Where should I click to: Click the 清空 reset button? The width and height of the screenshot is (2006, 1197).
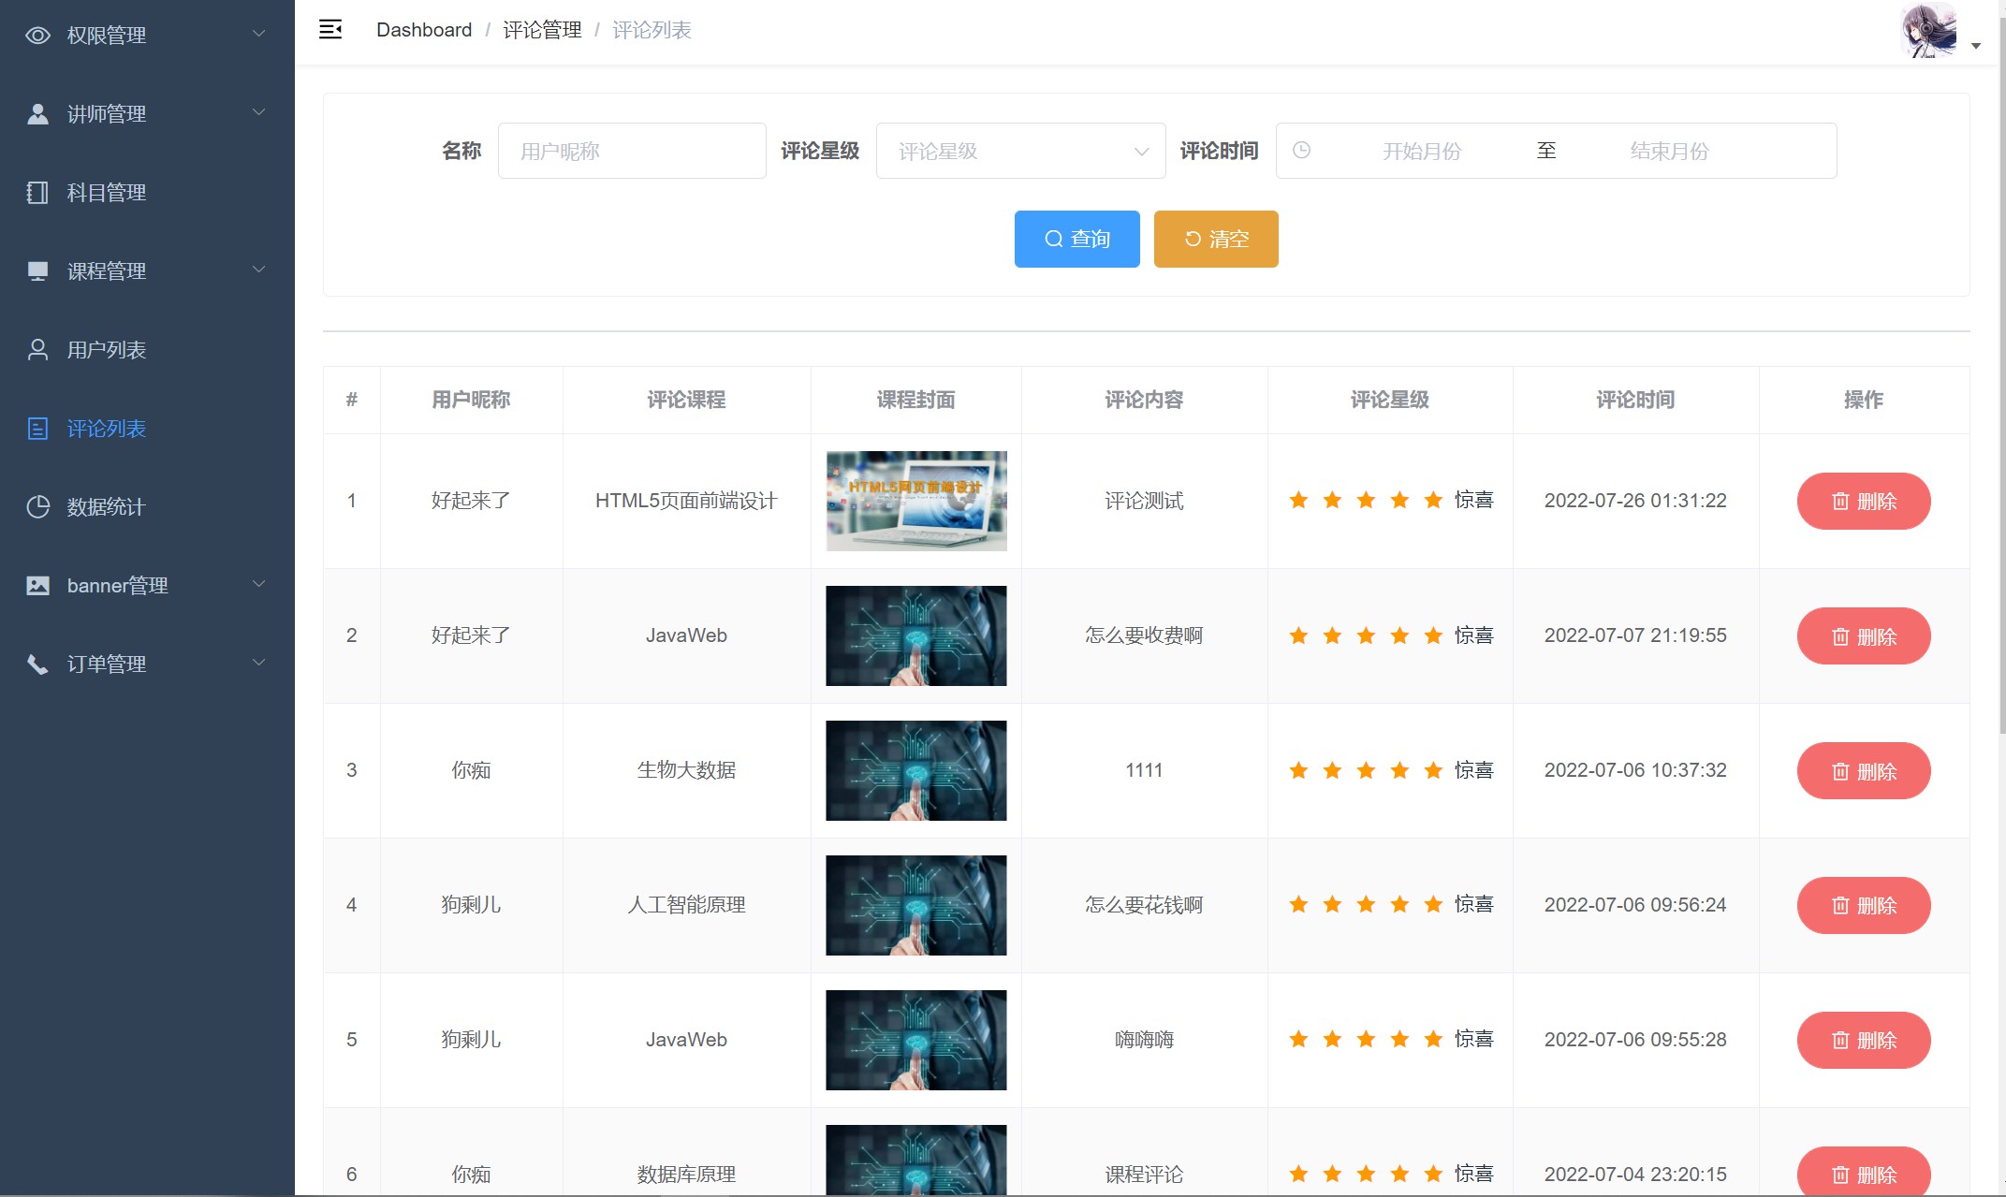point(1215,239)
